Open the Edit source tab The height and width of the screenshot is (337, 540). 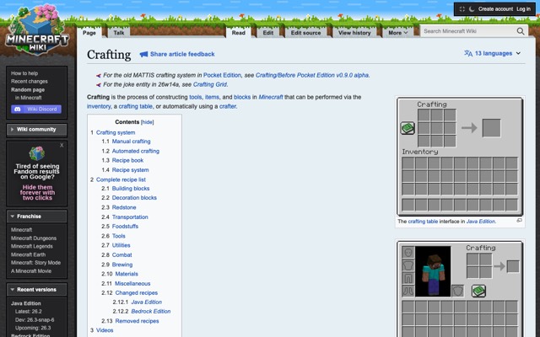pos(305,33)
